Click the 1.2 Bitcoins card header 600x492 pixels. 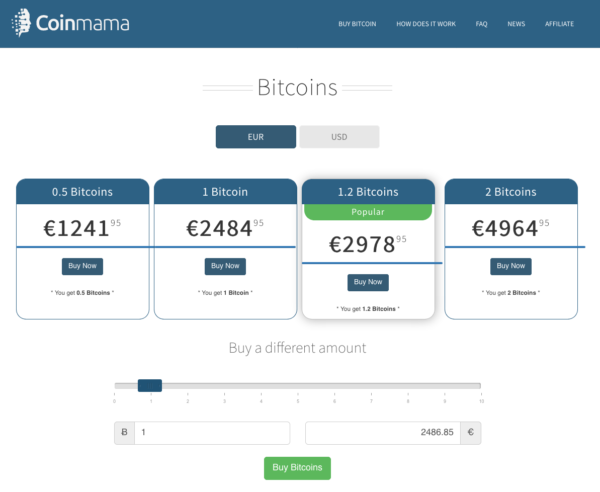(368, 192)
